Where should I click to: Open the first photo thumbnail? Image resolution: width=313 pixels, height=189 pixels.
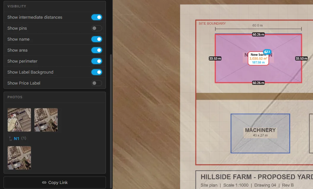[19, 120]
